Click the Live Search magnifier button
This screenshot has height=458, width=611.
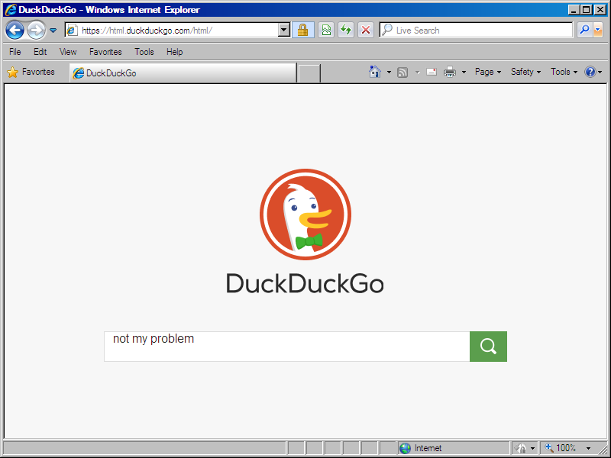tap(584, 30)
